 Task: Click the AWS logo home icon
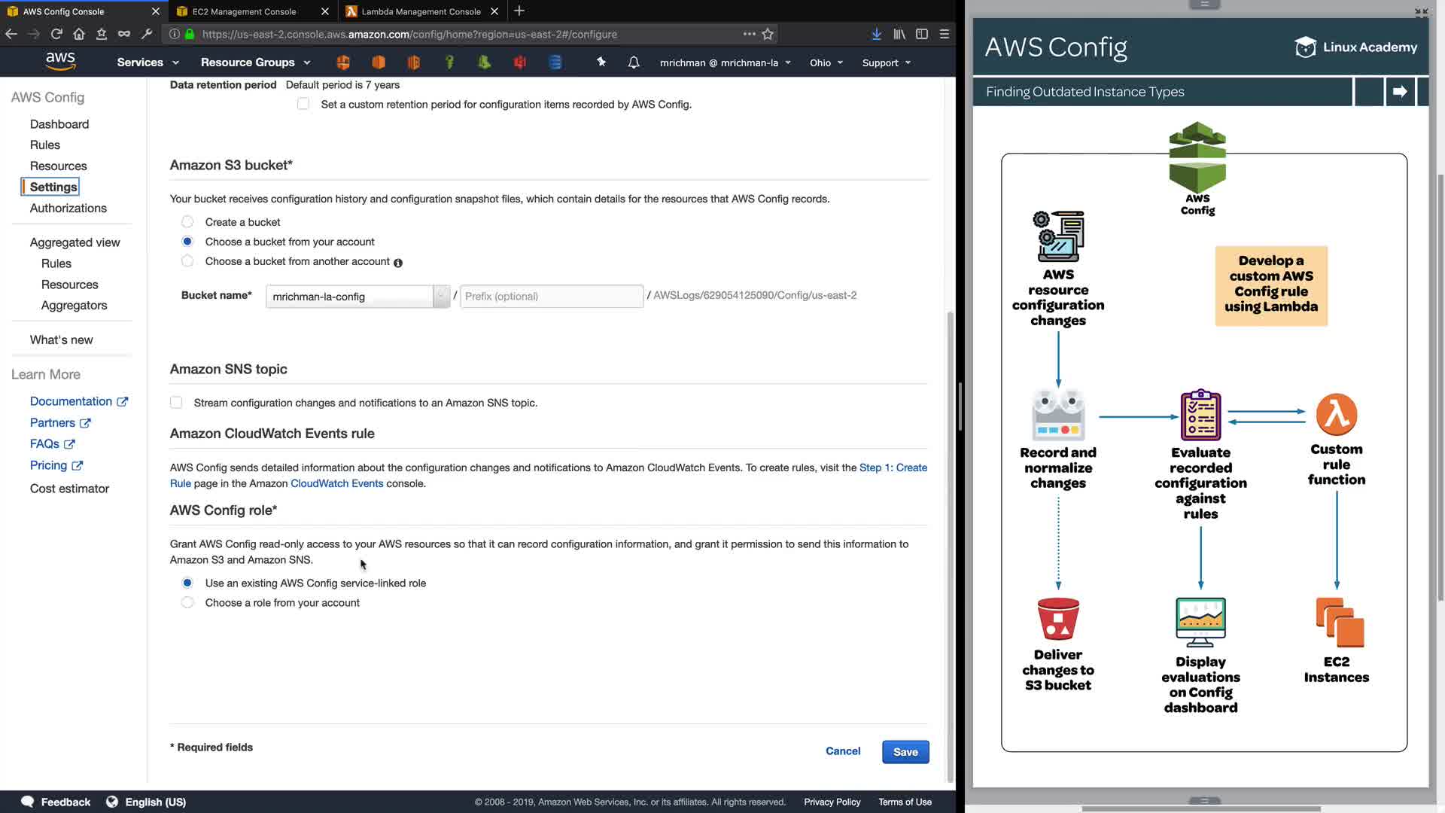tap(60, 61)
